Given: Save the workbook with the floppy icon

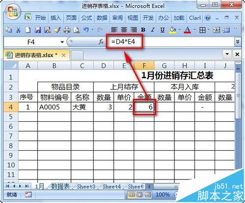Looking at the screenshot, I should tap(38, 30).
